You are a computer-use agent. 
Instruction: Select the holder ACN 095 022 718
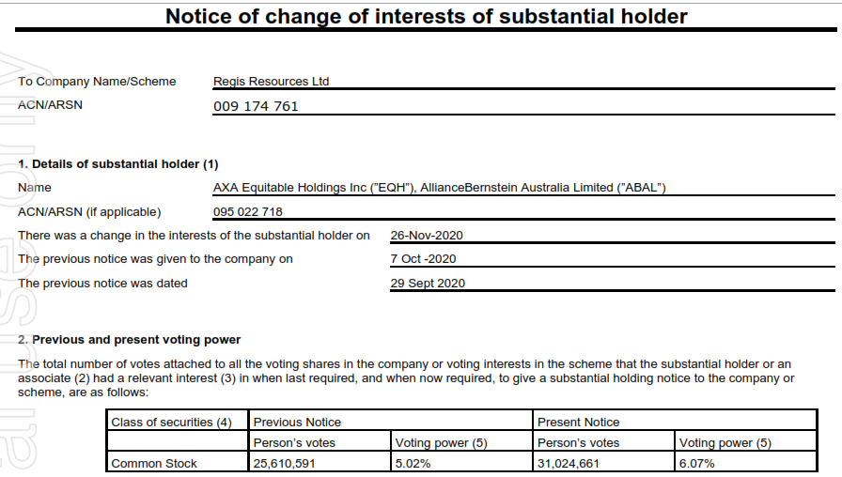248,212
